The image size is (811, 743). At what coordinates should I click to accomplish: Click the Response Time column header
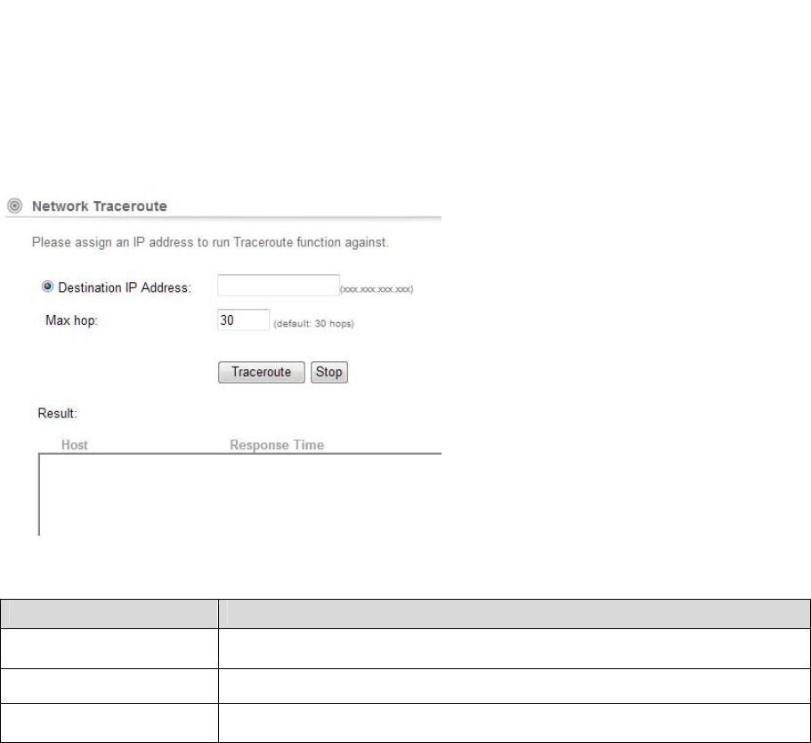[277, 445]
